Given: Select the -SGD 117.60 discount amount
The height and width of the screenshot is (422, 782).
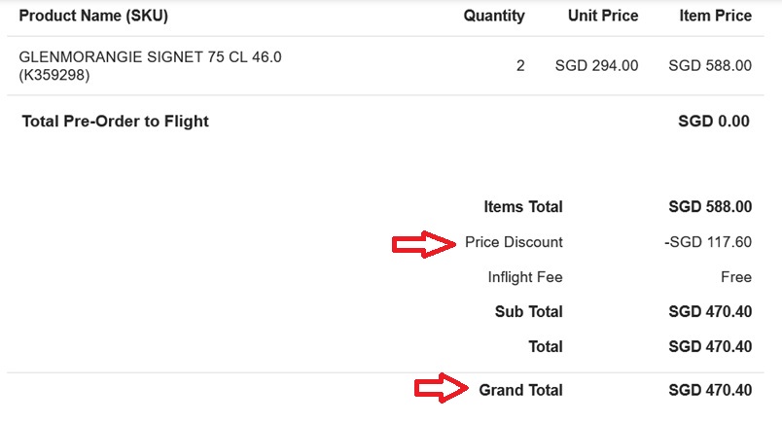Looking at the screenshot, I should tap(707, 242).
